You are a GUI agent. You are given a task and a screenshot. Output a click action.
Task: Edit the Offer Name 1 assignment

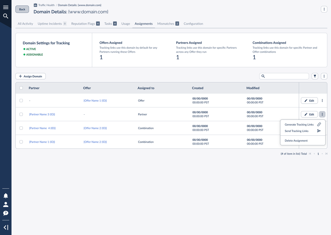click(309, 101)
